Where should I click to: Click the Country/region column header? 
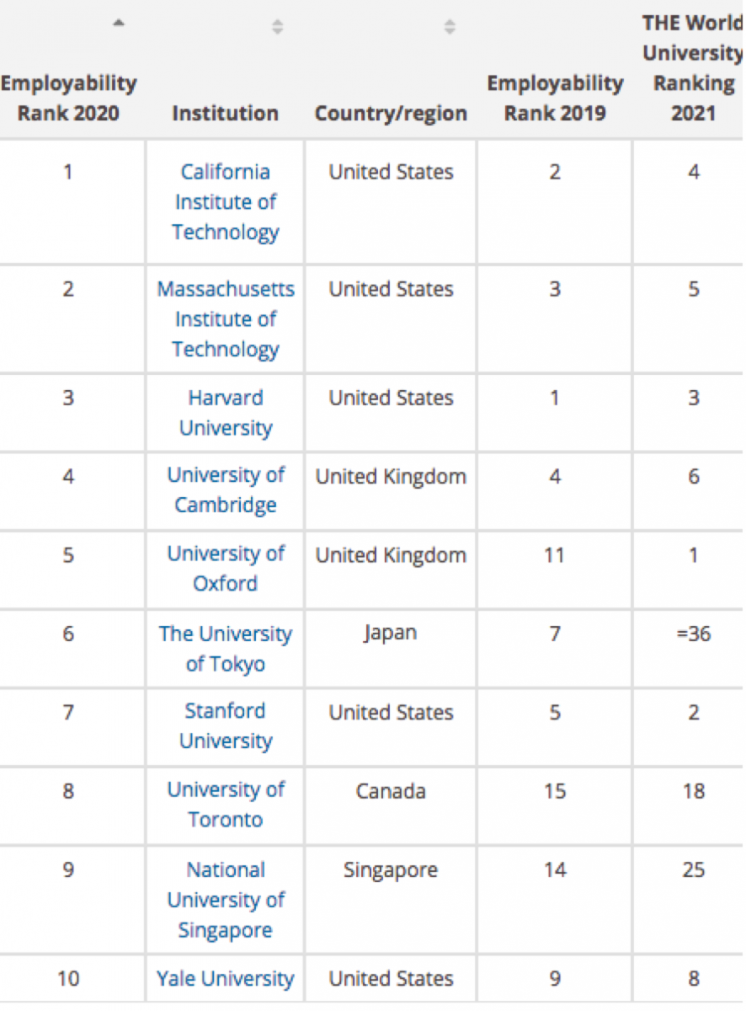pos(391,113)
